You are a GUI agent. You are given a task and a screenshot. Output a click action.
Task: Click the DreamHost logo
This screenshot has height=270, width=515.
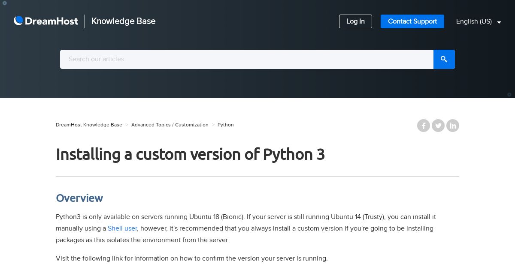pyautogui.click(x=46, y=21)
